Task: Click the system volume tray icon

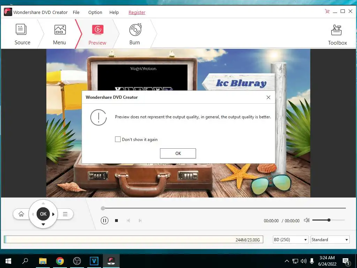Action: tap(304, 261)
